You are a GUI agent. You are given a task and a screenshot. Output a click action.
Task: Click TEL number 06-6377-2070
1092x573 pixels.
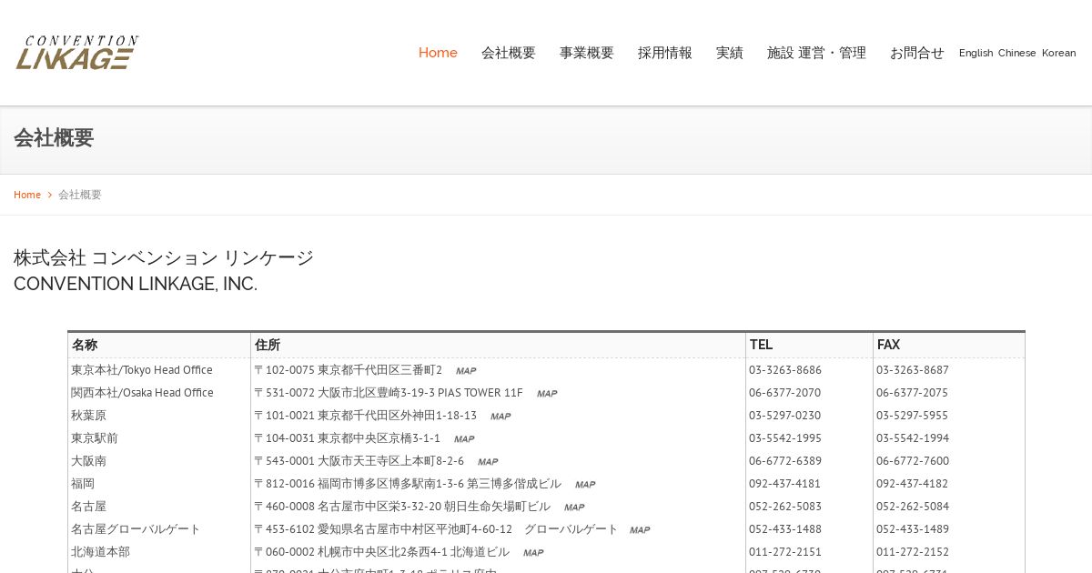pyautogui.click(x=785, y=393)
